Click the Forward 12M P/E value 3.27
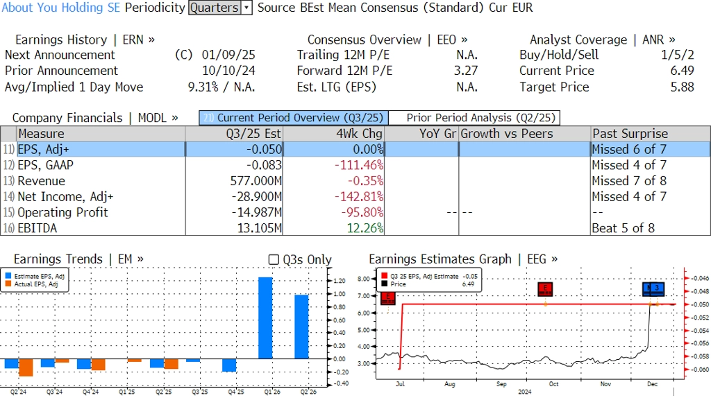The height and width of the screenshot is (398, 711). click(466, 71)
